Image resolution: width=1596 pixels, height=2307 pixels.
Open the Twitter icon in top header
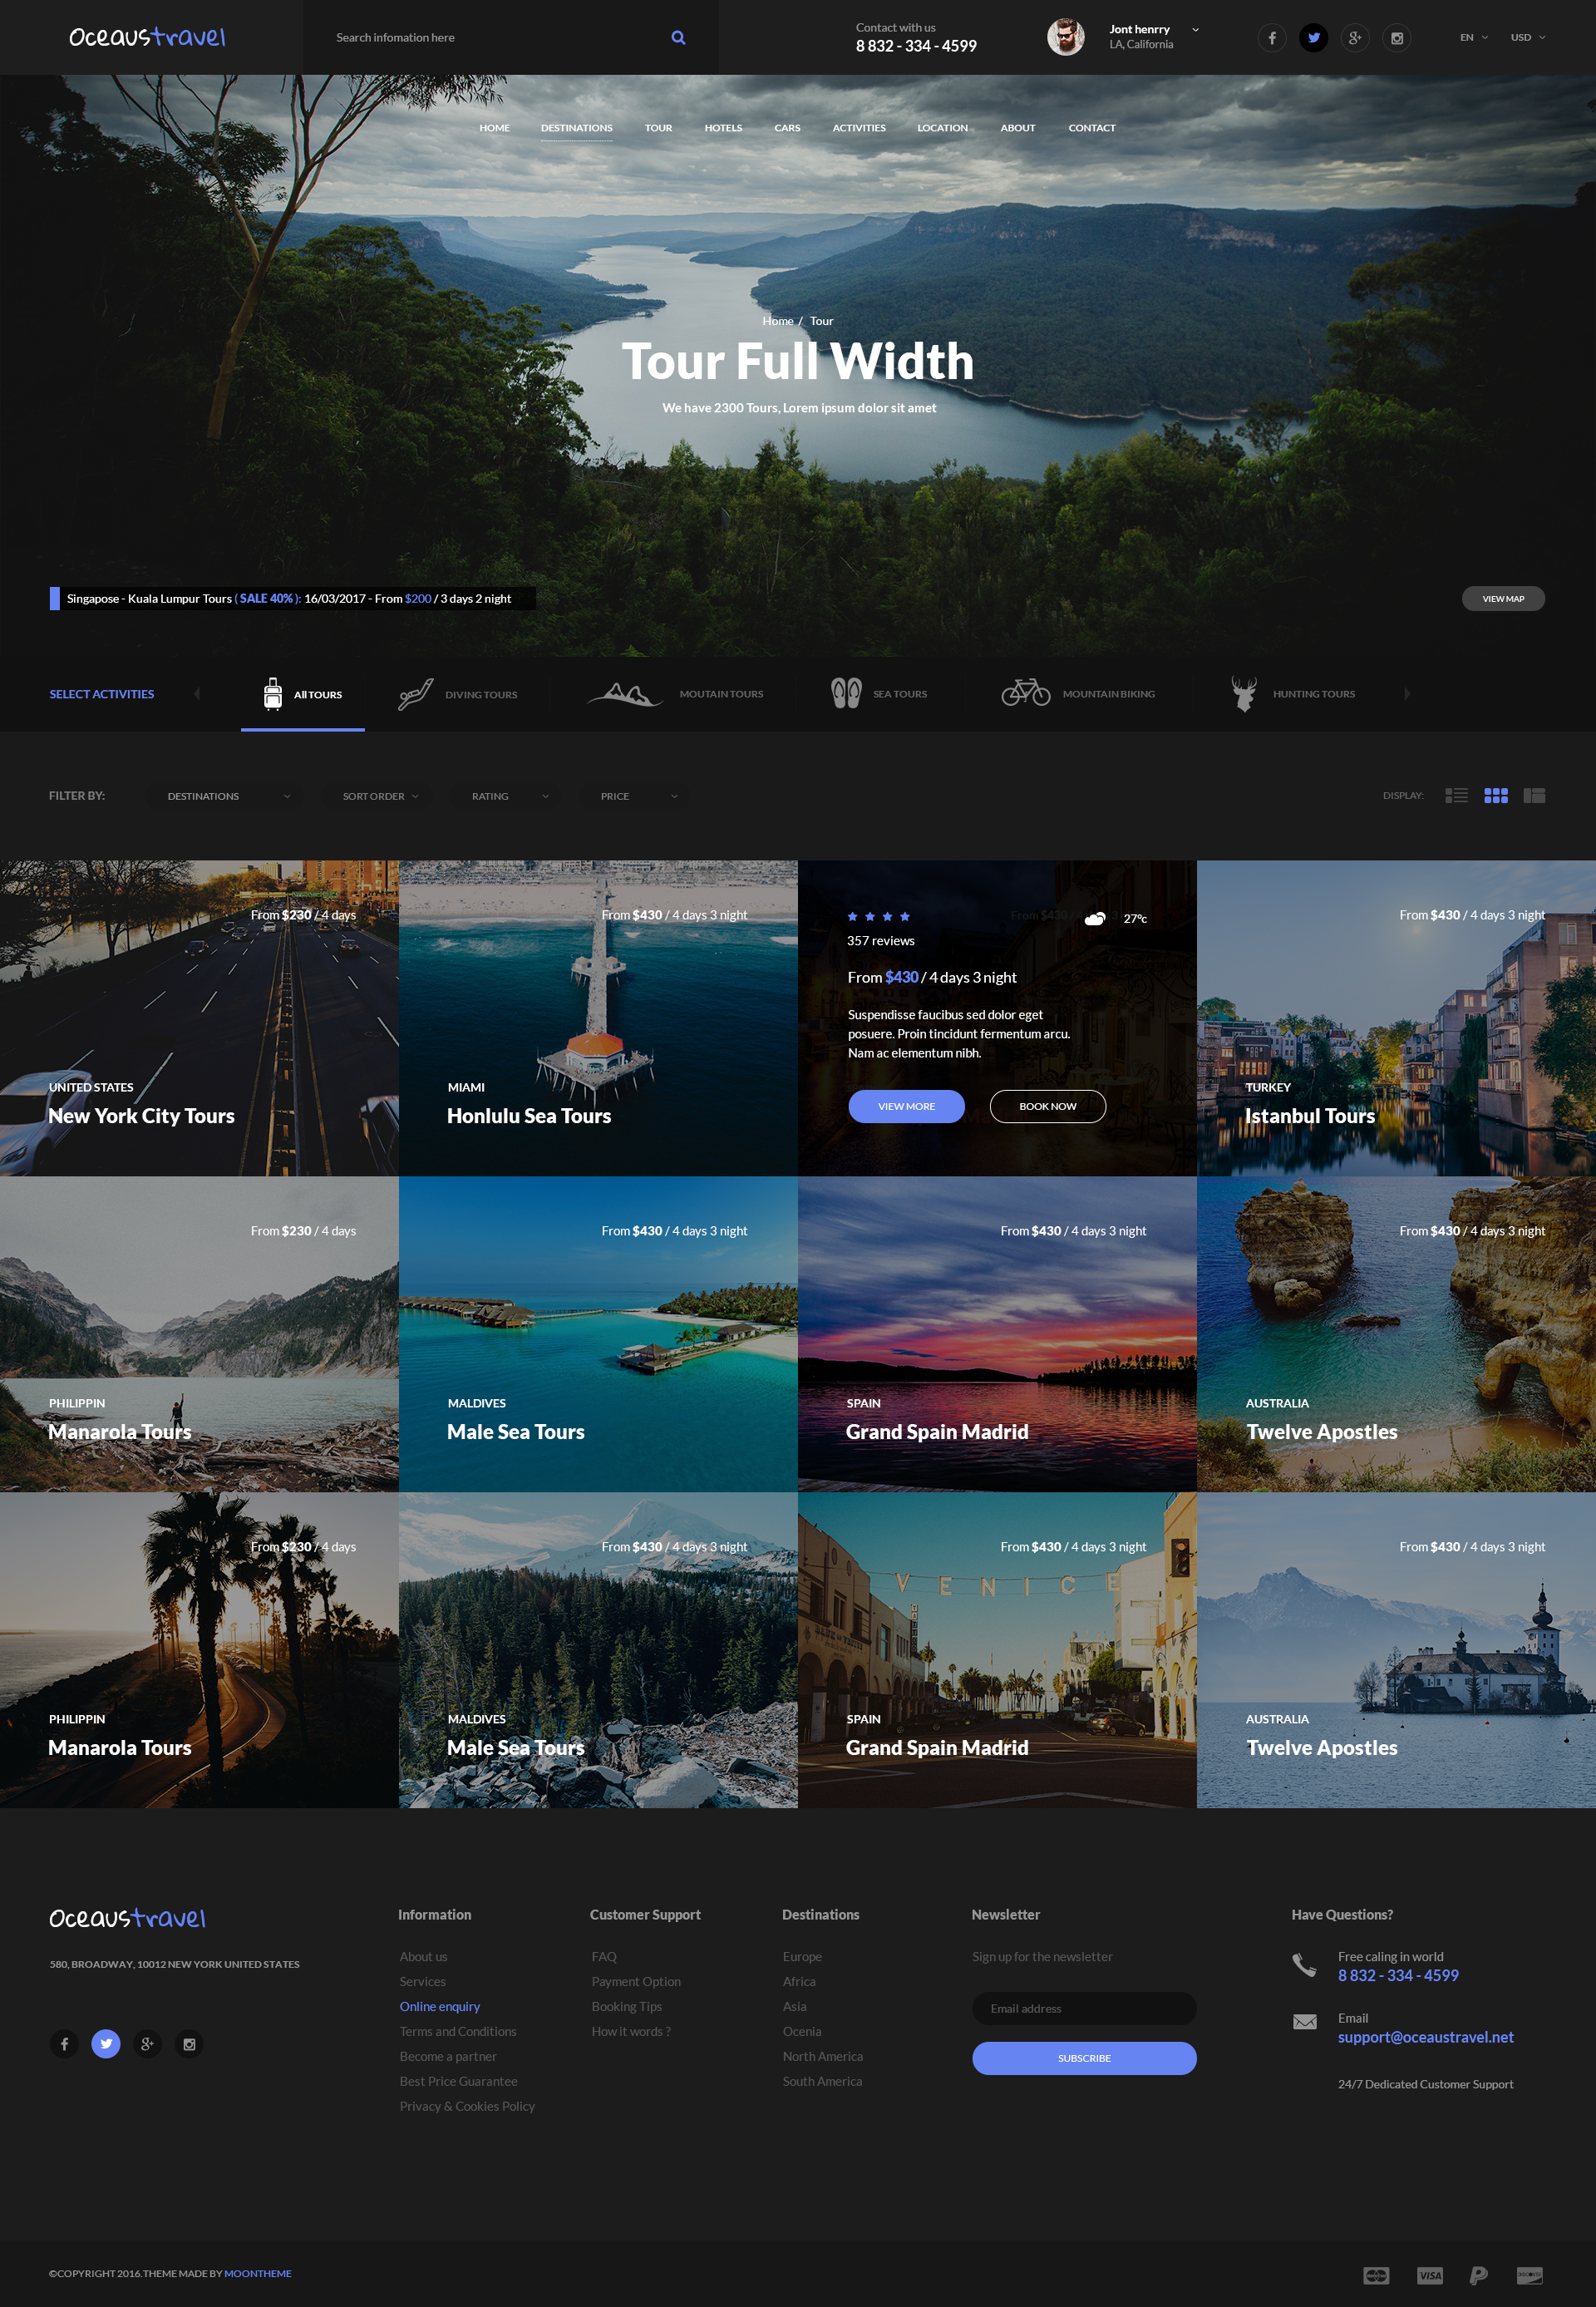pos(1313,38)
